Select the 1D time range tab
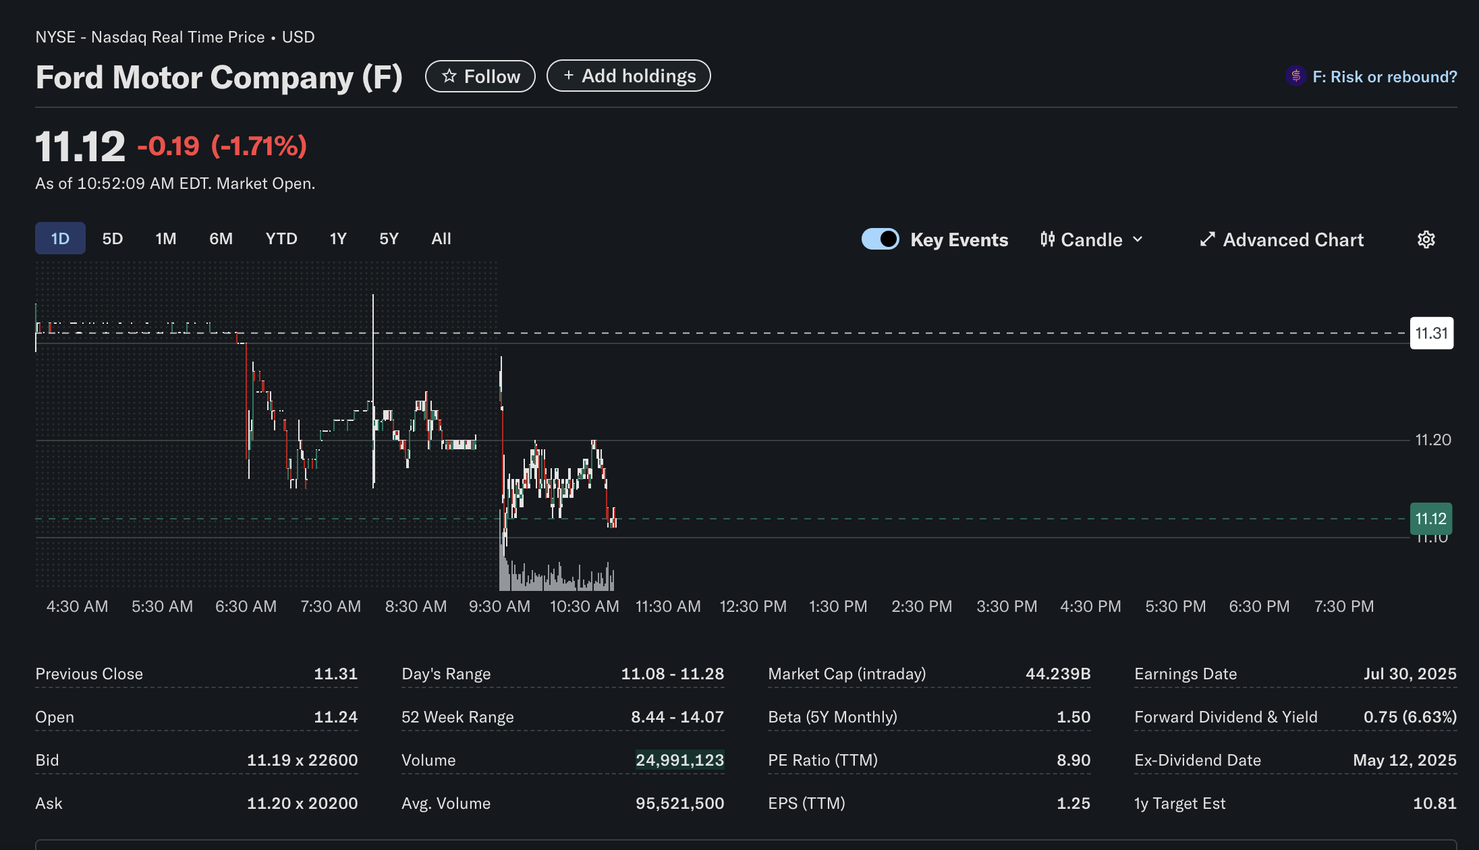 coord(60,238)
